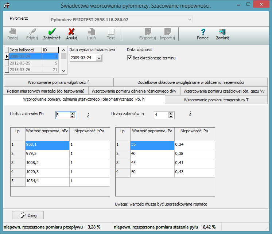Click the Dalej button
The width and height of the screenshot is (272, 234).
pyautogui.click(x=28, y=215)
